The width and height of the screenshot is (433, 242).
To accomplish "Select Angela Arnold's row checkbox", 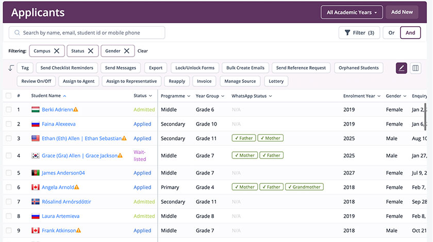I will 9,187.
